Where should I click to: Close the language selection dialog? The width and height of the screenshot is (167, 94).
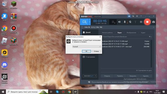coord(100,37)
